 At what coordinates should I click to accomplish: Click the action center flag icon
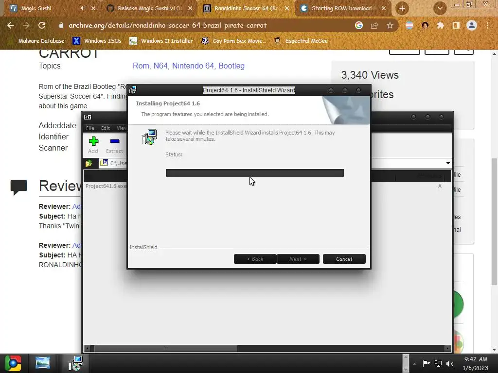(x=426, y=363)
